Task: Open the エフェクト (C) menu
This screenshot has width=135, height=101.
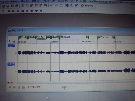Action: coord(66,1)
